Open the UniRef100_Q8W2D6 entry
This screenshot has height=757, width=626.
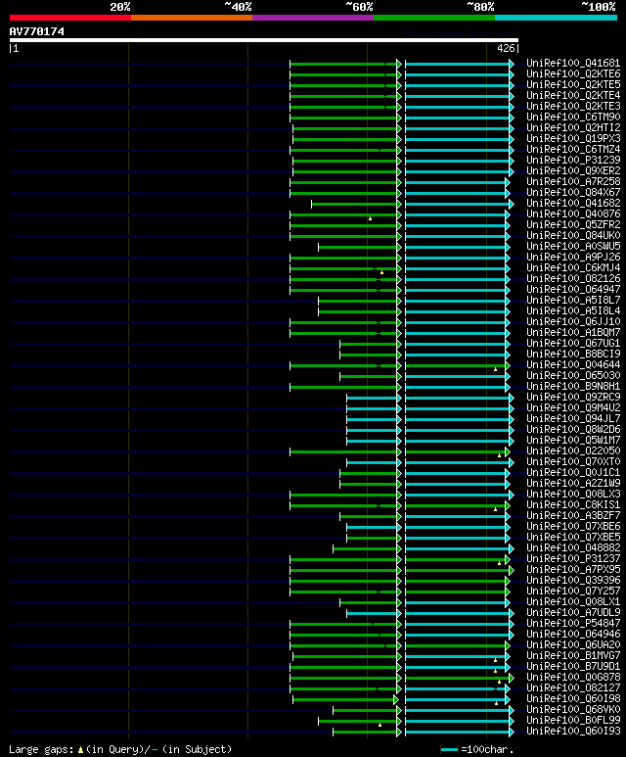pyautogui.click(x=573, y=430)
